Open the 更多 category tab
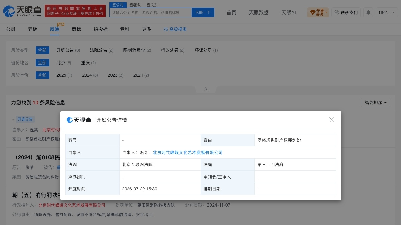 tap(147, 29)
